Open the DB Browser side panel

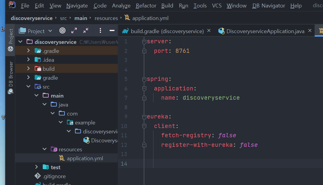point(11,77)
